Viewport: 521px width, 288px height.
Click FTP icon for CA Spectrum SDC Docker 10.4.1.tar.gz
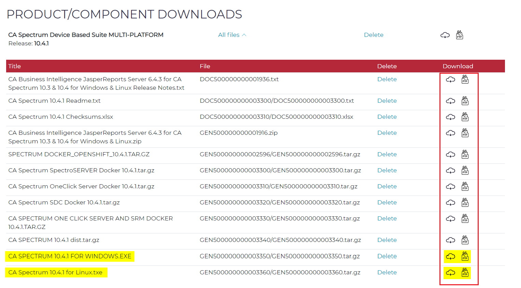465,202
